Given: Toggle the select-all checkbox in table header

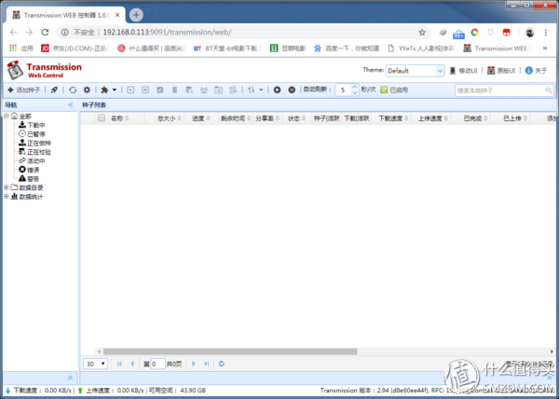Looking at the screenshot, I should tap(102, 118).
